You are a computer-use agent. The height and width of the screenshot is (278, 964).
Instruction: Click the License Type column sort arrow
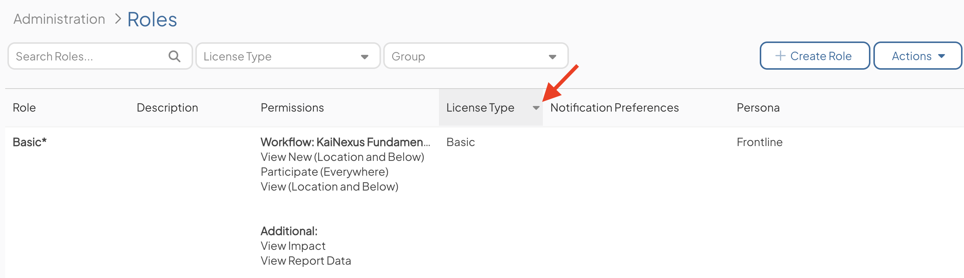click(536, 108)
